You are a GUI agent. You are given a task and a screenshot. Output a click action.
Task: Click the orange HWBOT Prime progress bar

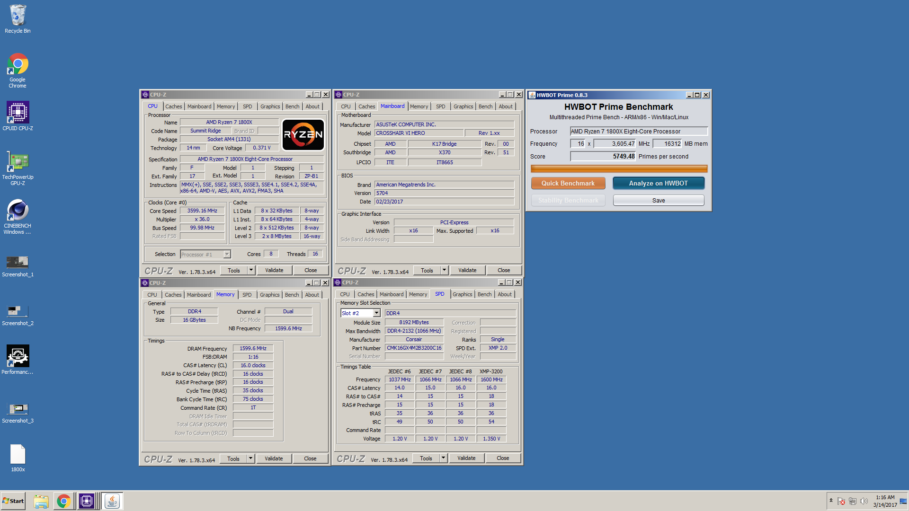619,169
